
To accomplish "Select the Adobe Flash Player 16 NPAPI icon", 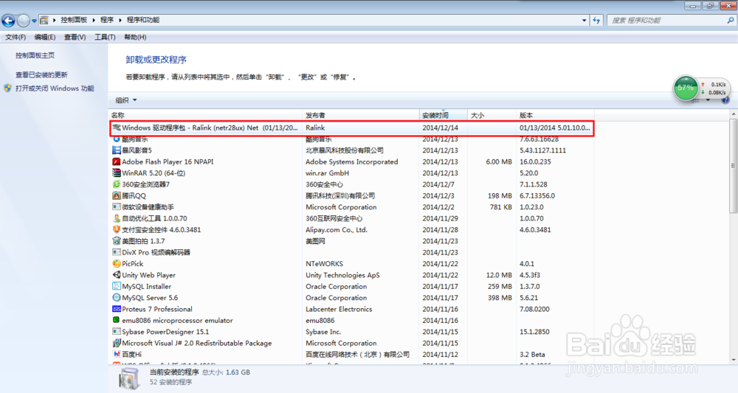I will click(117, 161).
